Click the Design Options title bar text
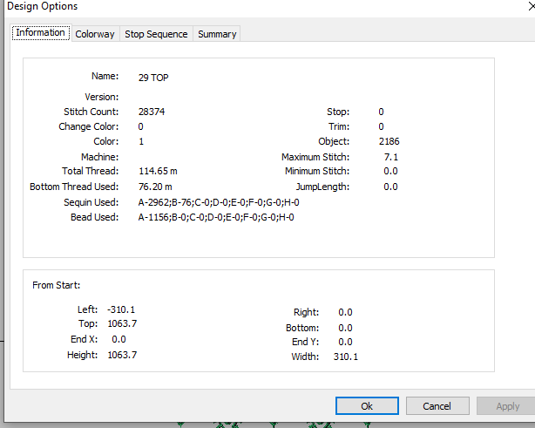Image resolution: width=535 pixels, height=428 pixels. point(43,6)
